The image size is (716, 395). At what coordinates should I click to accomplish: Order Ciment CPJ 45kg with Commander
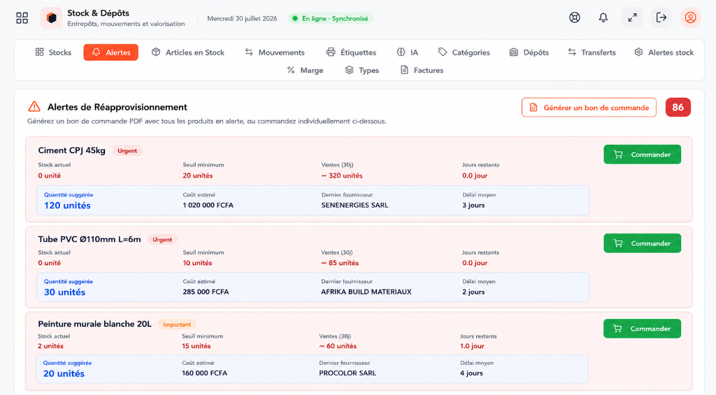click(643, 155)
